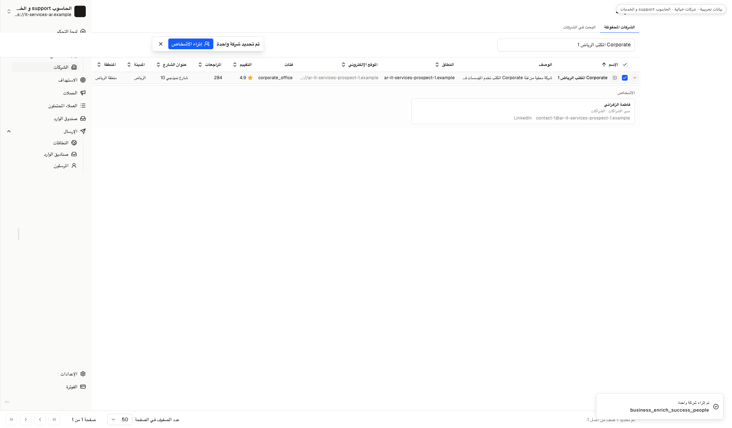Click the company search input field
Screen dimensions: 732x428
tap(566, 45)
